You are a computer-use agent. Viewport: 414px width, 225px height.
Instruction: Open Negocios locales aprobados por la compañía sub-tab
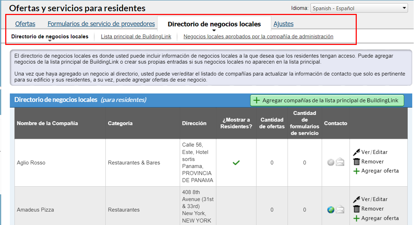click(258, 36)
